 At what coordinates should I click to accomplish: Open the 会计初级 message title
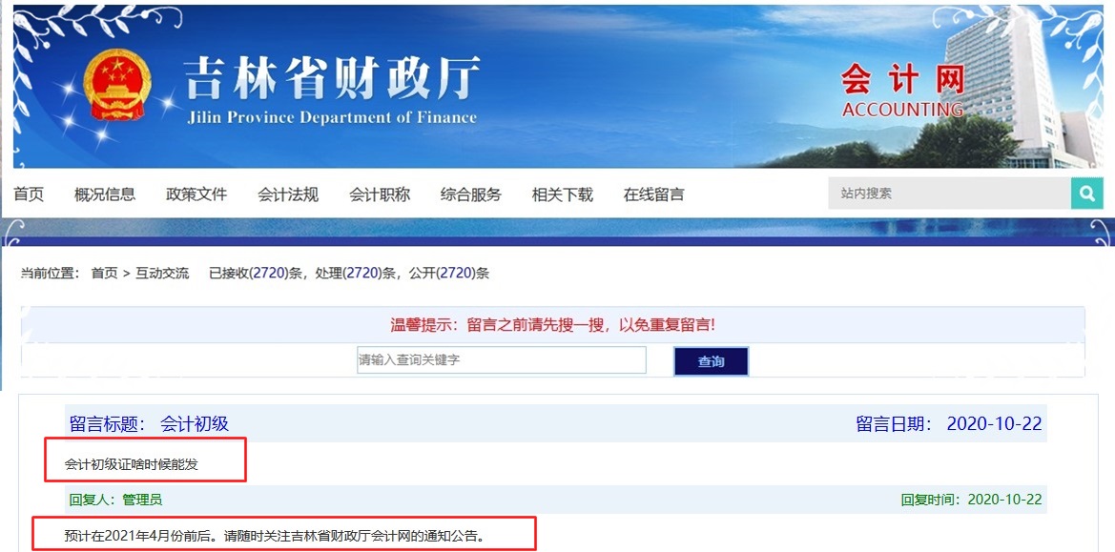[x=195, y=424]
